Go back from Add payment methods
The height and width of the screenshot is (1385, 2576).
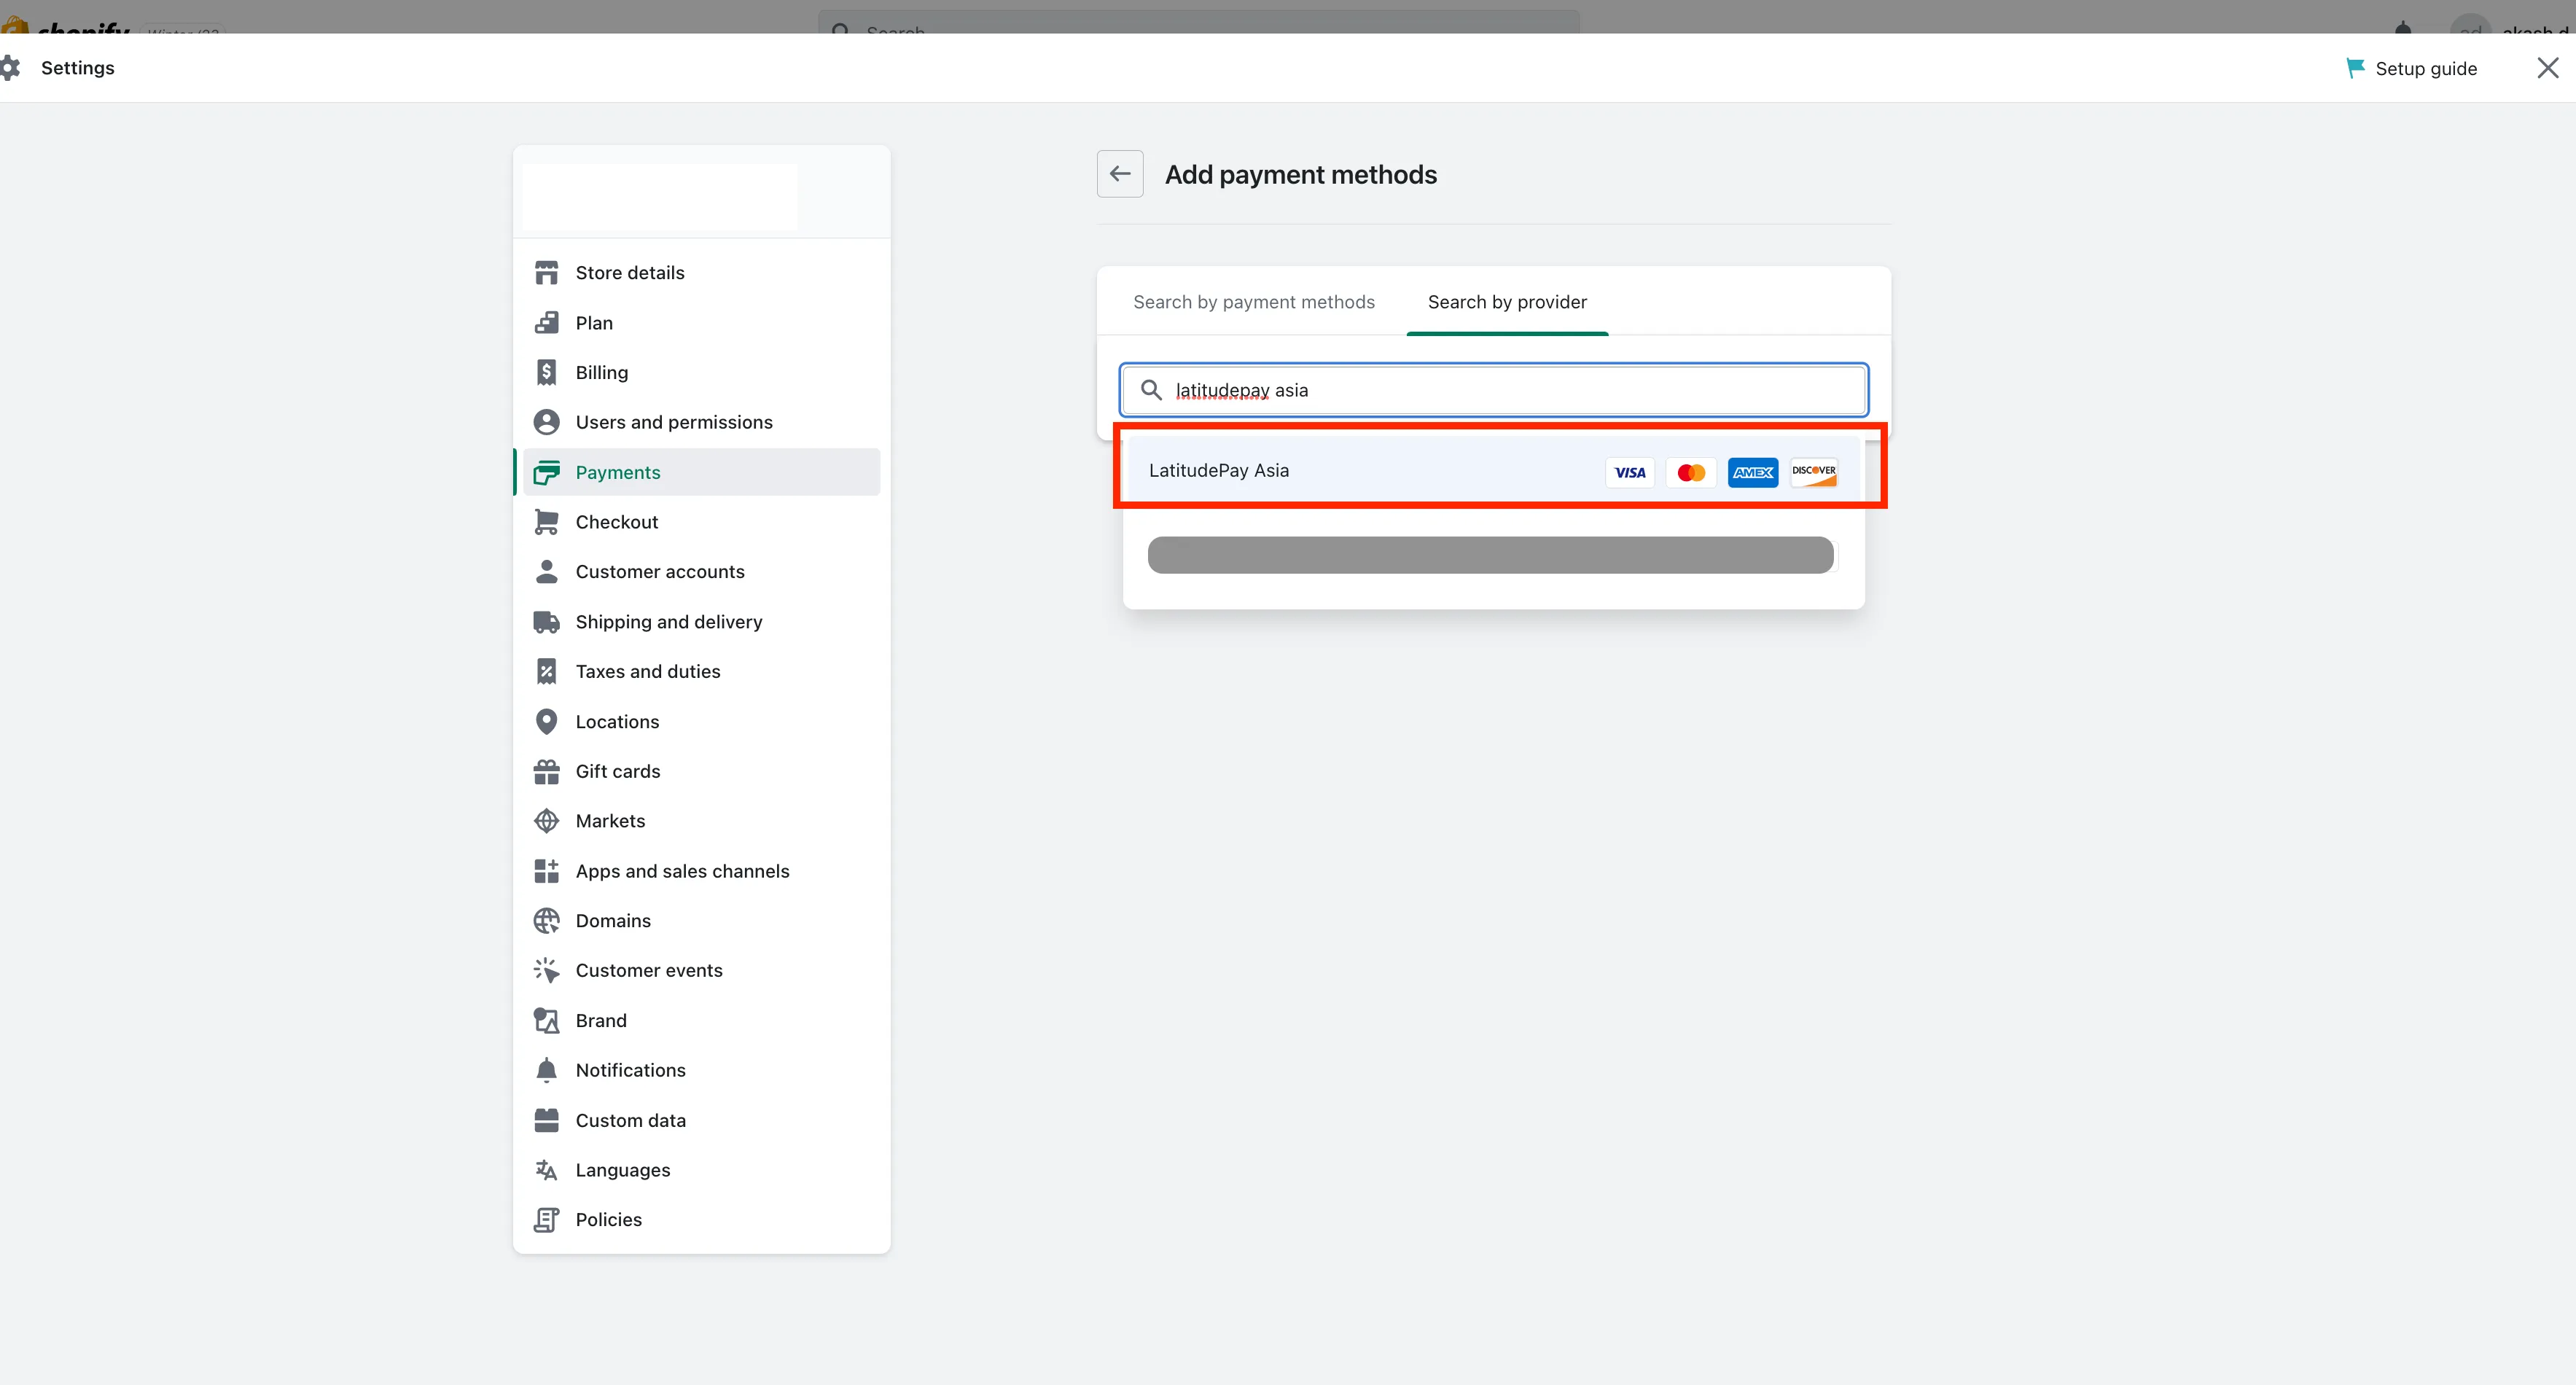pos(1120,174)
